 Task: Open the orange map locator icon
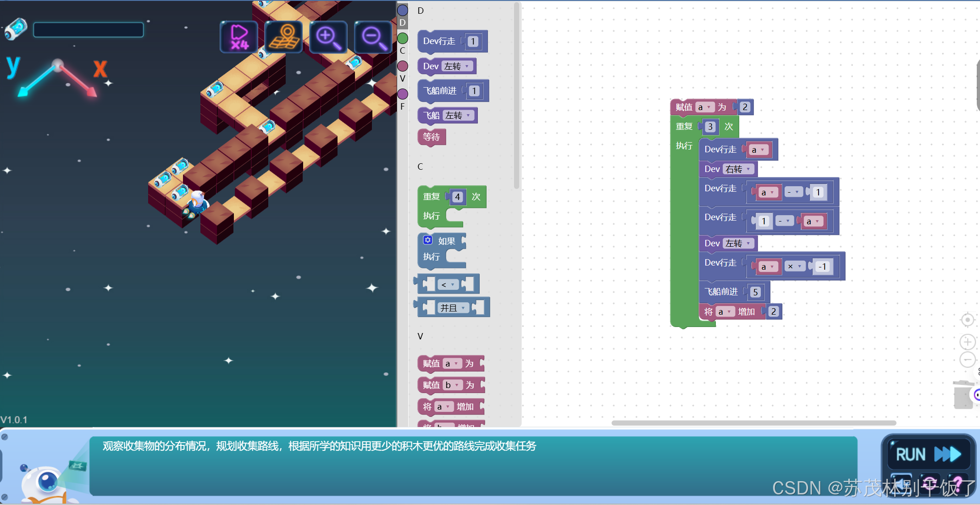click(x=283, y=37)
